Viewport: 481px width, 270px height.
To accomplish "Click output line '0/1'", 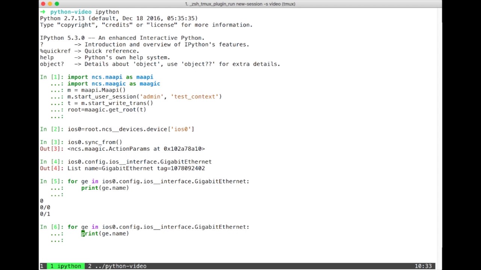I will point(45,214).
